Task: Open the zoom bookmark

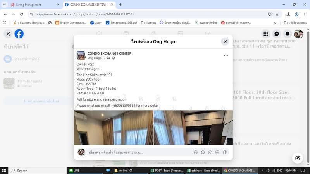Action: coord(96,23)
